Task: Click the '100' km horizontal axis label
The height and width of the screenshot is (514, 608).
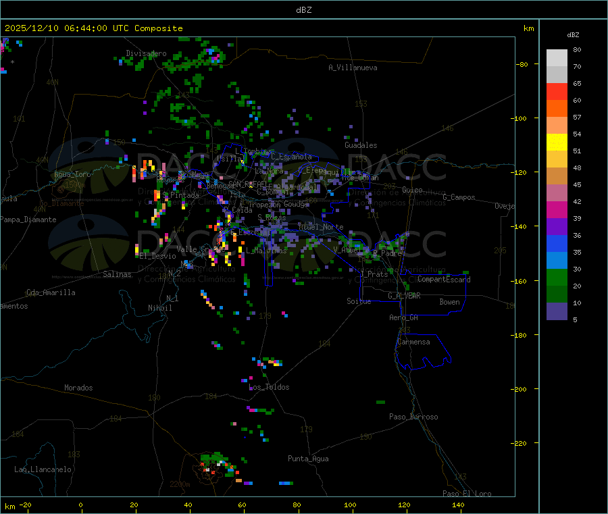Action: pyautogui.click(x=350, y=505)
